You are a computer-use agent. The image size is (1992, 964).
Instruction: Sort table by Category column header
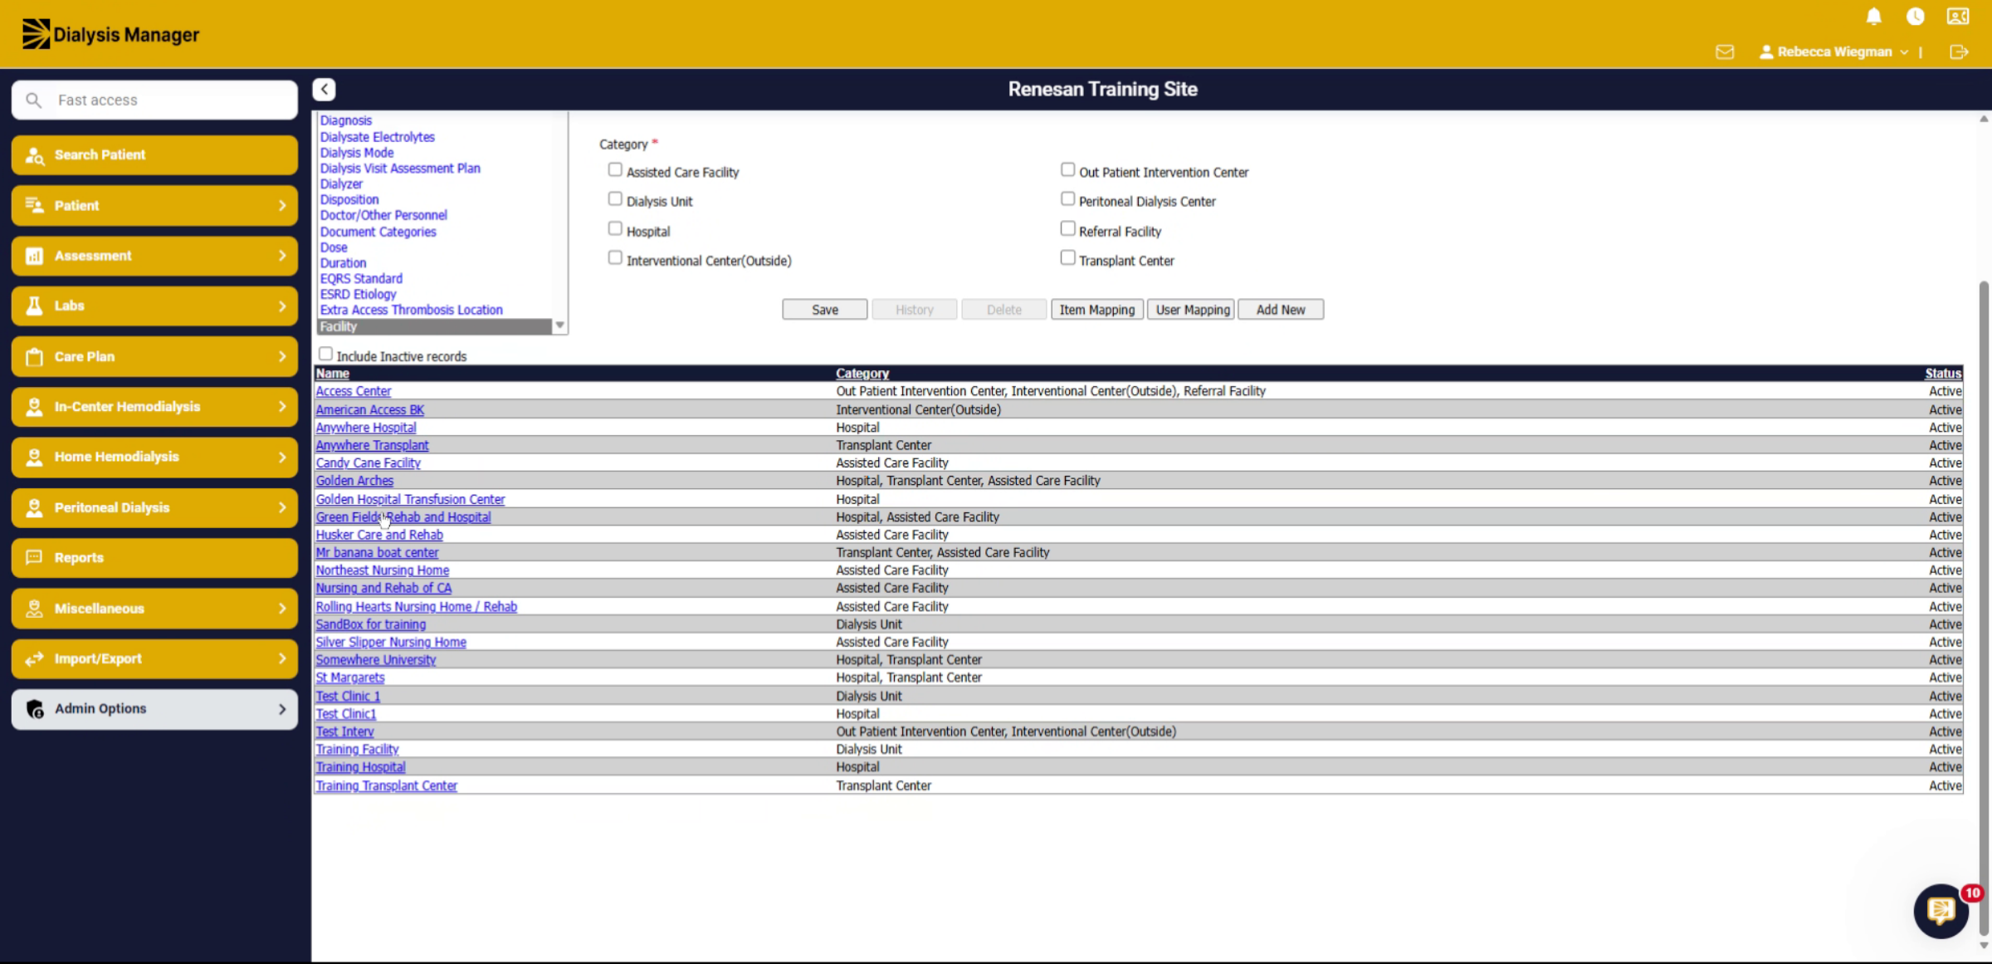(x=862, y=374)
